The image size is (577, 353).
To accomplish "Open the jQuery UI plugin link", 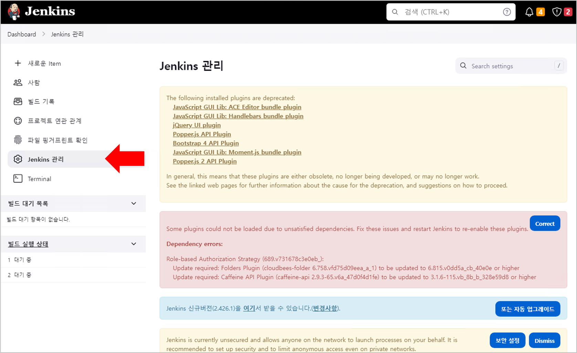I will tap(197, 125).
